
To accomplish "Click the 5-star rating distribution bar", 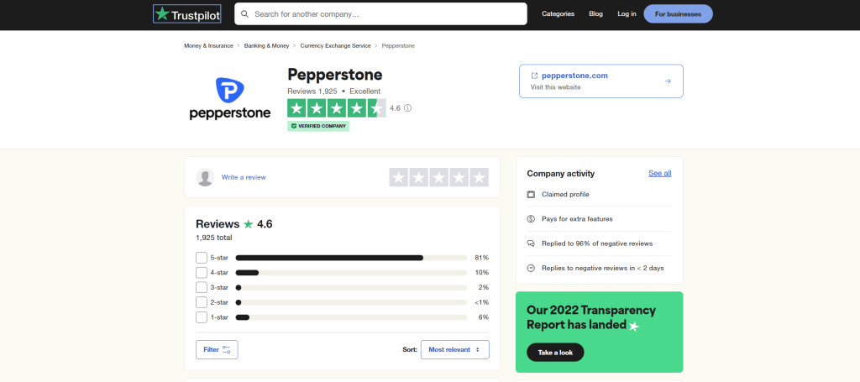I will 351,258.
